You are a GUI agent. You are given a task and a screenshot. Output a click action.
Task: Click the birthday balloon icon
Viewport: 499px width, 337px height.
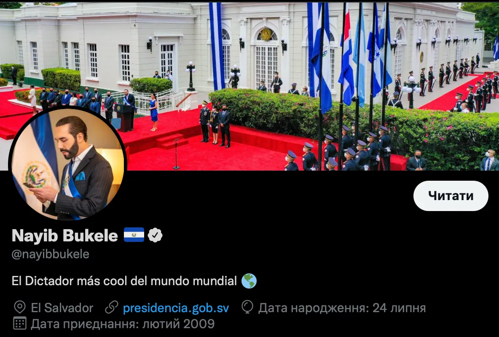(247, 307)
